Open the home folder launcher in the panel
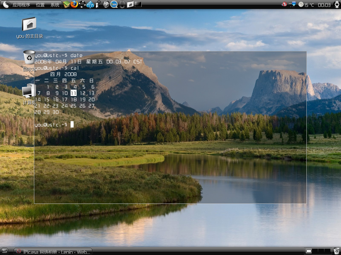341x255 pixels. pos(130,4)
